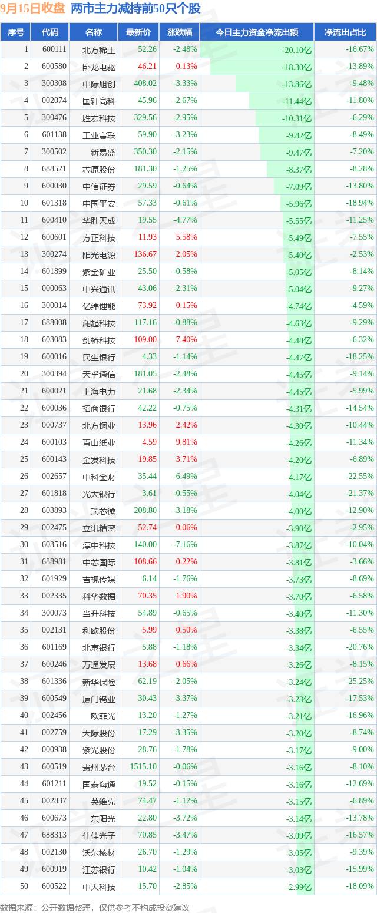The image size is (377, 913).
Task: Click stock code 002456
Action: click(x=54, y=715)
